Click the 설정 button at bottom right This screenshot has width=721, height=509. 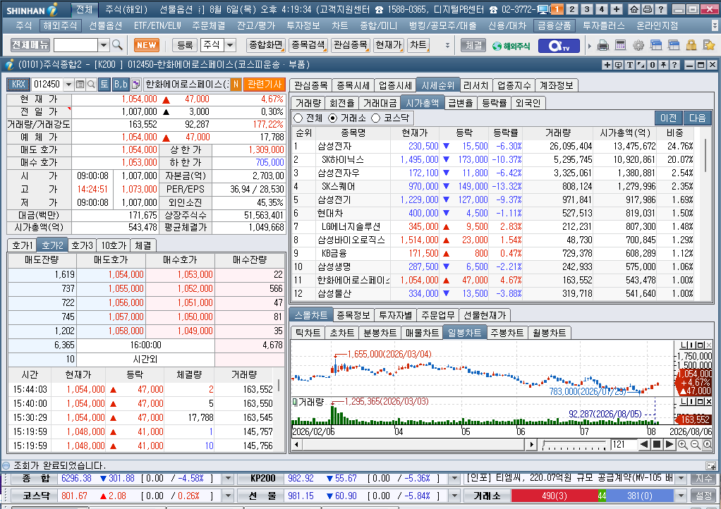pos(703,496)
